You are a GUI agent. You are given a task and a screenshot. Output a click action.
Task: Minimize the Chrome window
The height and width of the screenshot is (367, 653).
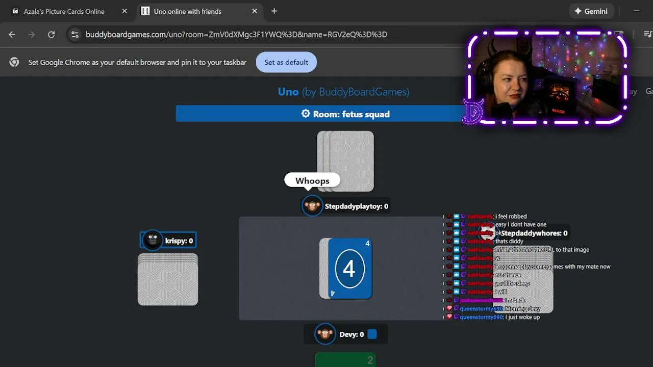[636, 11]
